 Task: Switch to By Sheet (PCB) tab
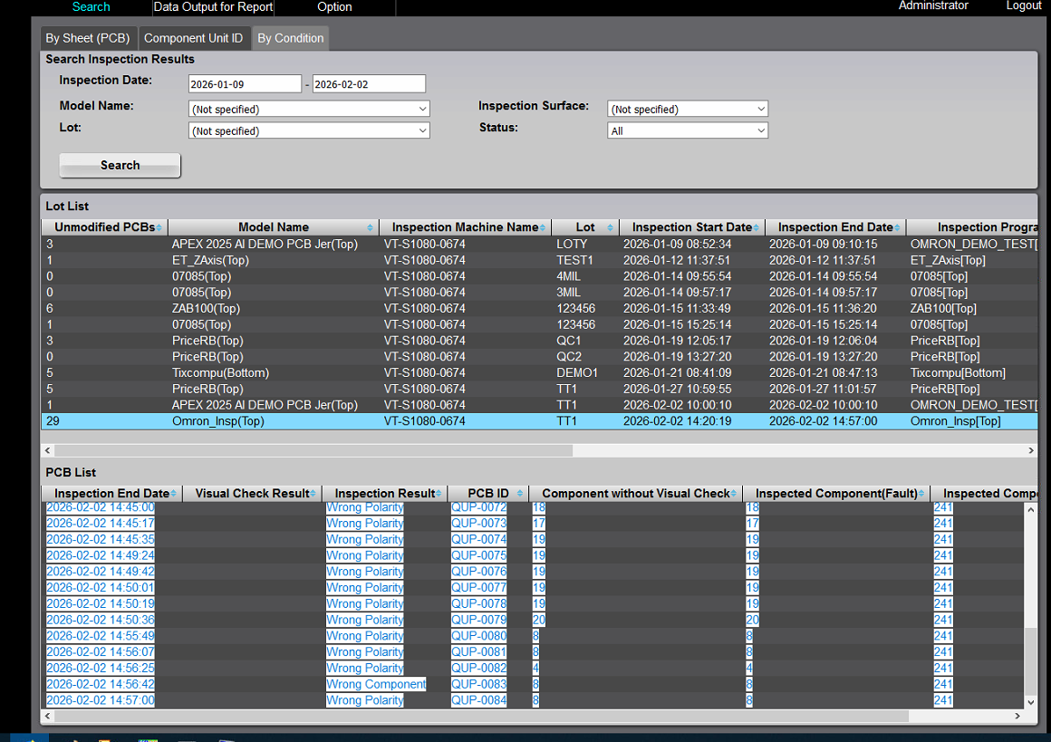coord(88,38)
